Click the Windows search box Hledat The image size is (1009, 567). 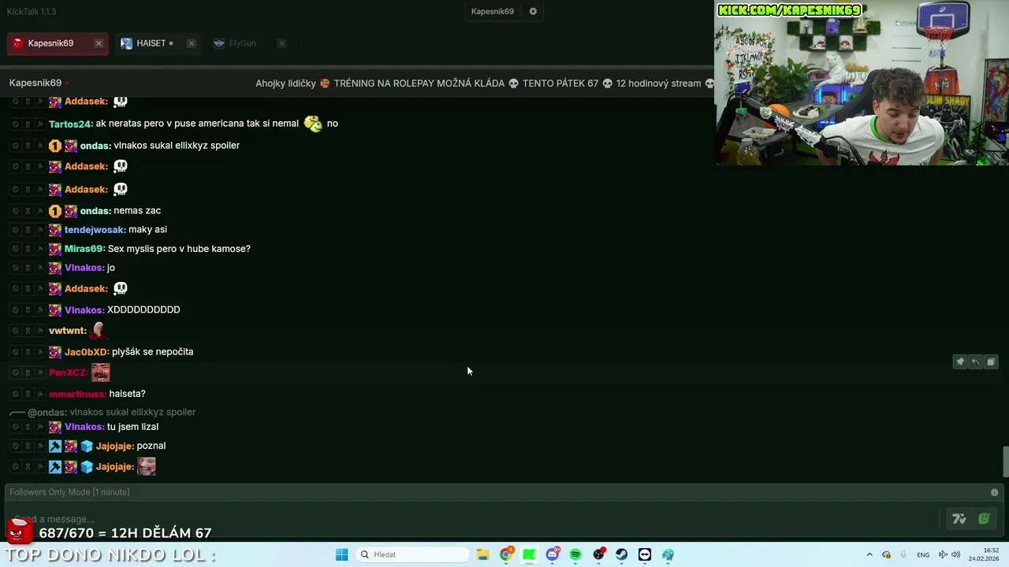click(x=411, y=554)
